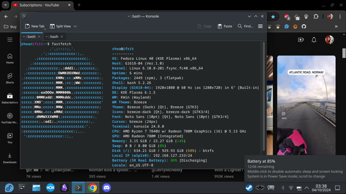The image size is (346, 194).
Task: Open the Chrome extensions puzzle icon
Action: tap(316, 17)
